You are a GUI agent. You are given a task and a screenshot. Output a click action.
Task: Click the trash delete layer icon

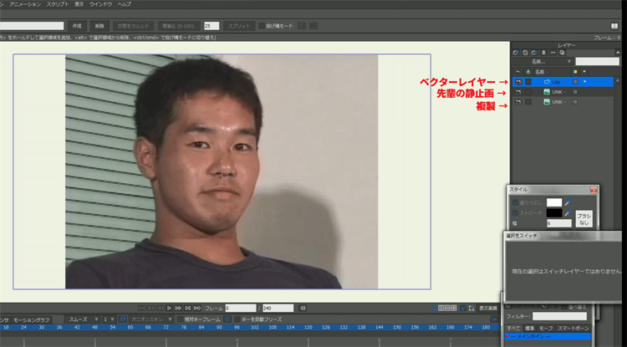tap(543, 53)
